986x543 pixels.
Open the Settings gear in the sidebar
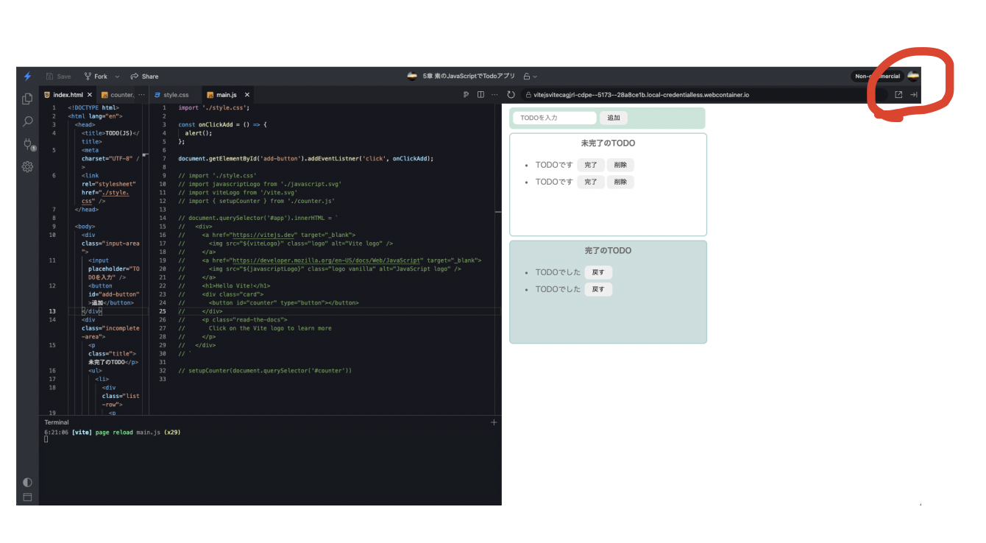pos(27,167)
